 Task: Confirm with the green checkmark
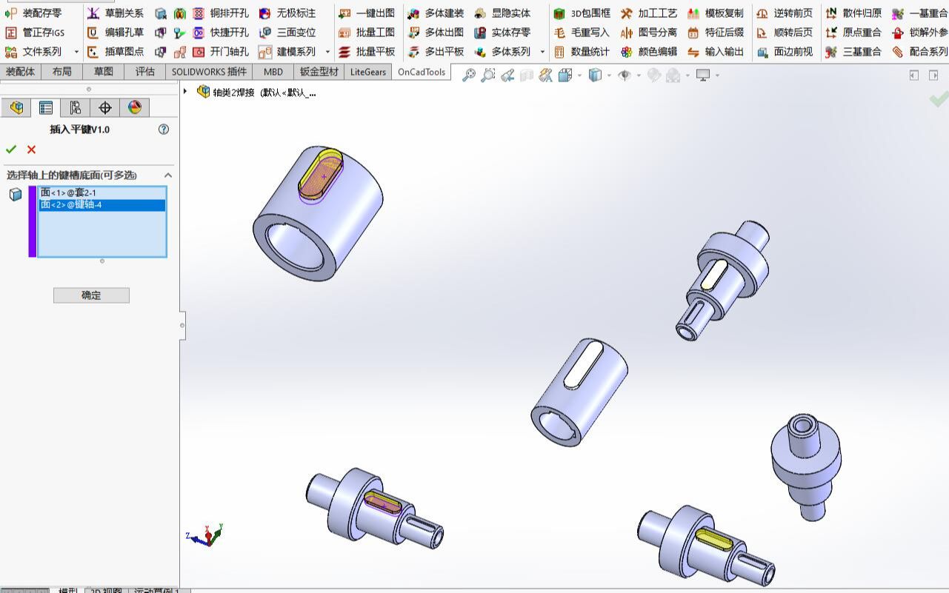pos(10,150)
